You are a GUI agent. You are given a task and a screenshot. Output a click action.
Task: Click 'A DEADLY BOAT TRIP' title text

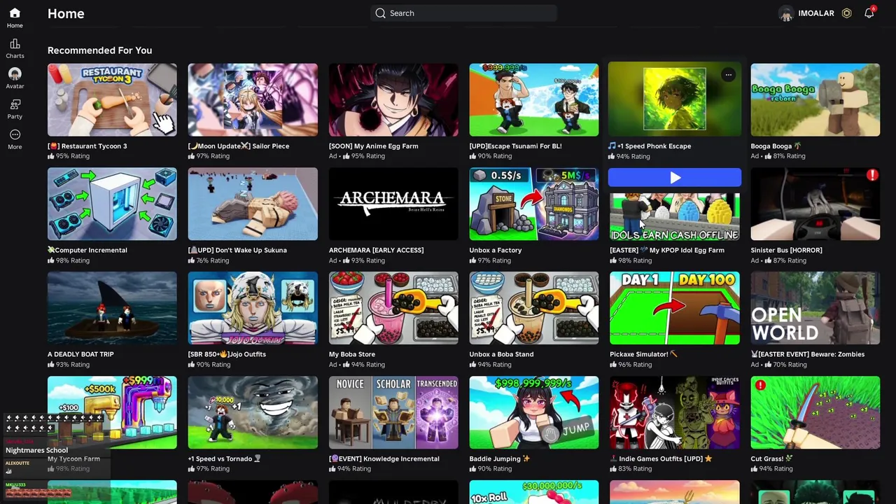(x=80, y=354)
